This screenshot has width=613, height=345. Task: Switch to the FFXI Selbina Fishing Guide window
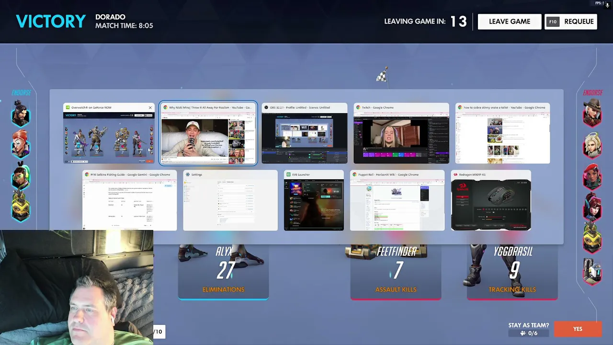(x=130, y=200)
